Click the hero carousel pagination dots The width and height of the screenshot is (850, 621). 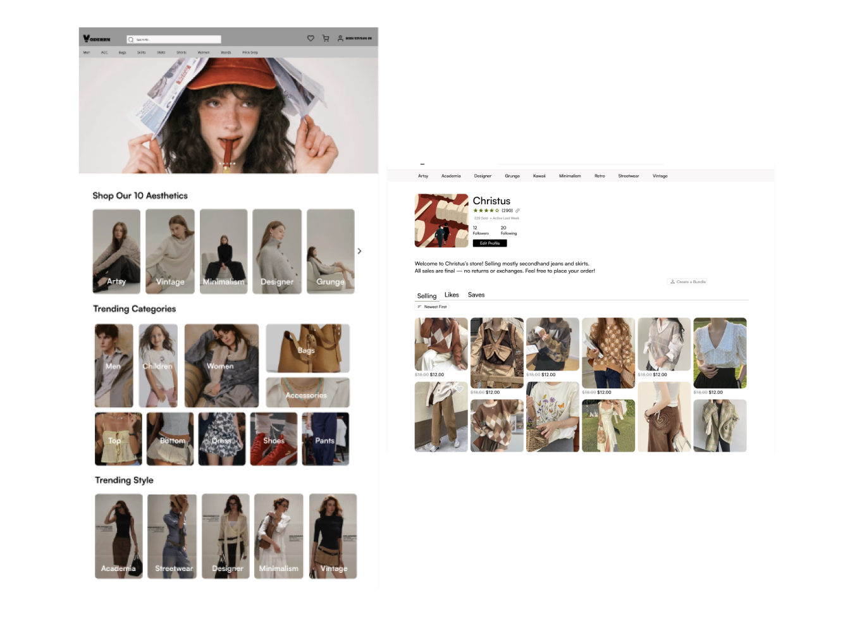[x=227, y=164]
